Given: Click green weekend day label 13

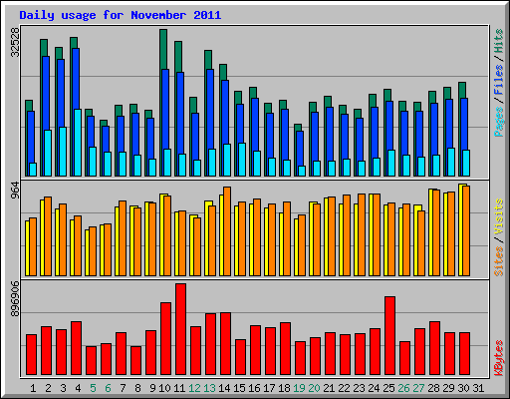Looking at the screenshot, I should [209, 388].
